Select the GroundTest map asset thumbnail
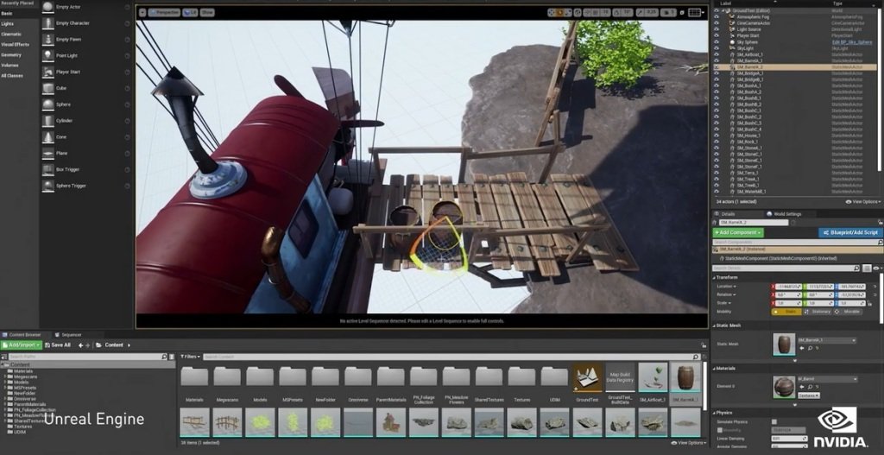Screen dimensions: 884x455 587,382
